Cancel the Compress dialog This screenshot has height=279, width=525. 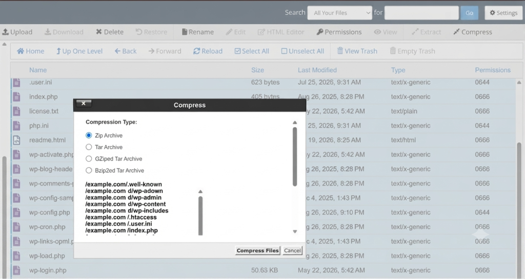click(x=292, y=250)
